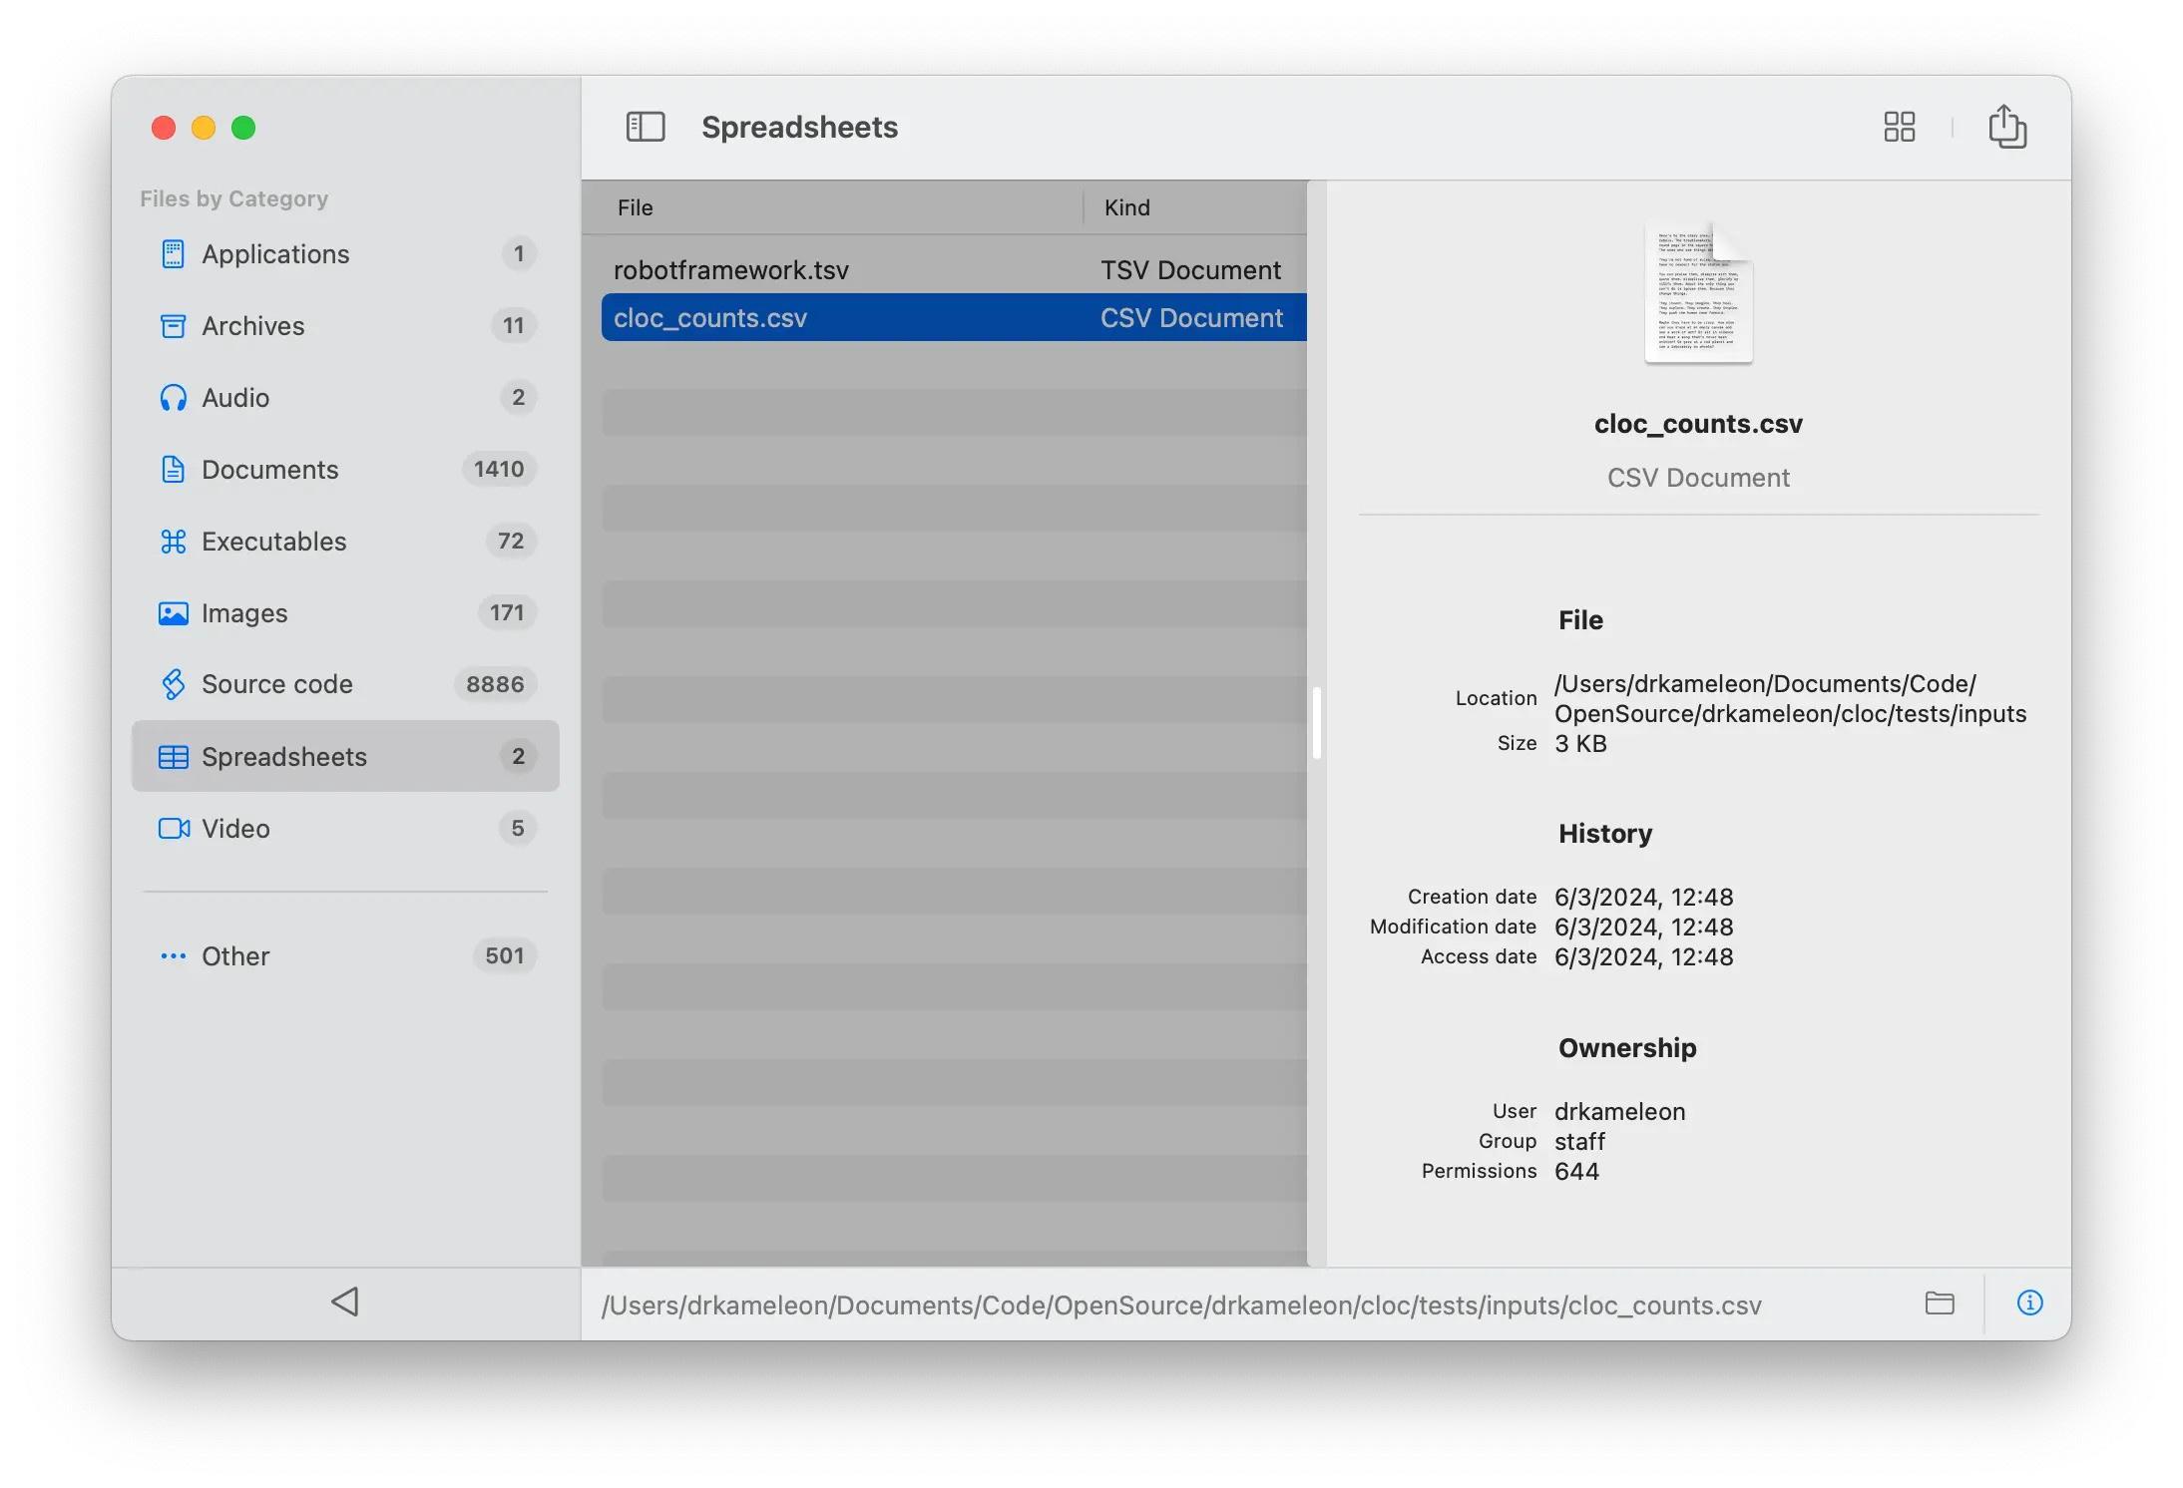2183x1488 pixels.
Task: Show the Documents category
Action: (269, 470)
